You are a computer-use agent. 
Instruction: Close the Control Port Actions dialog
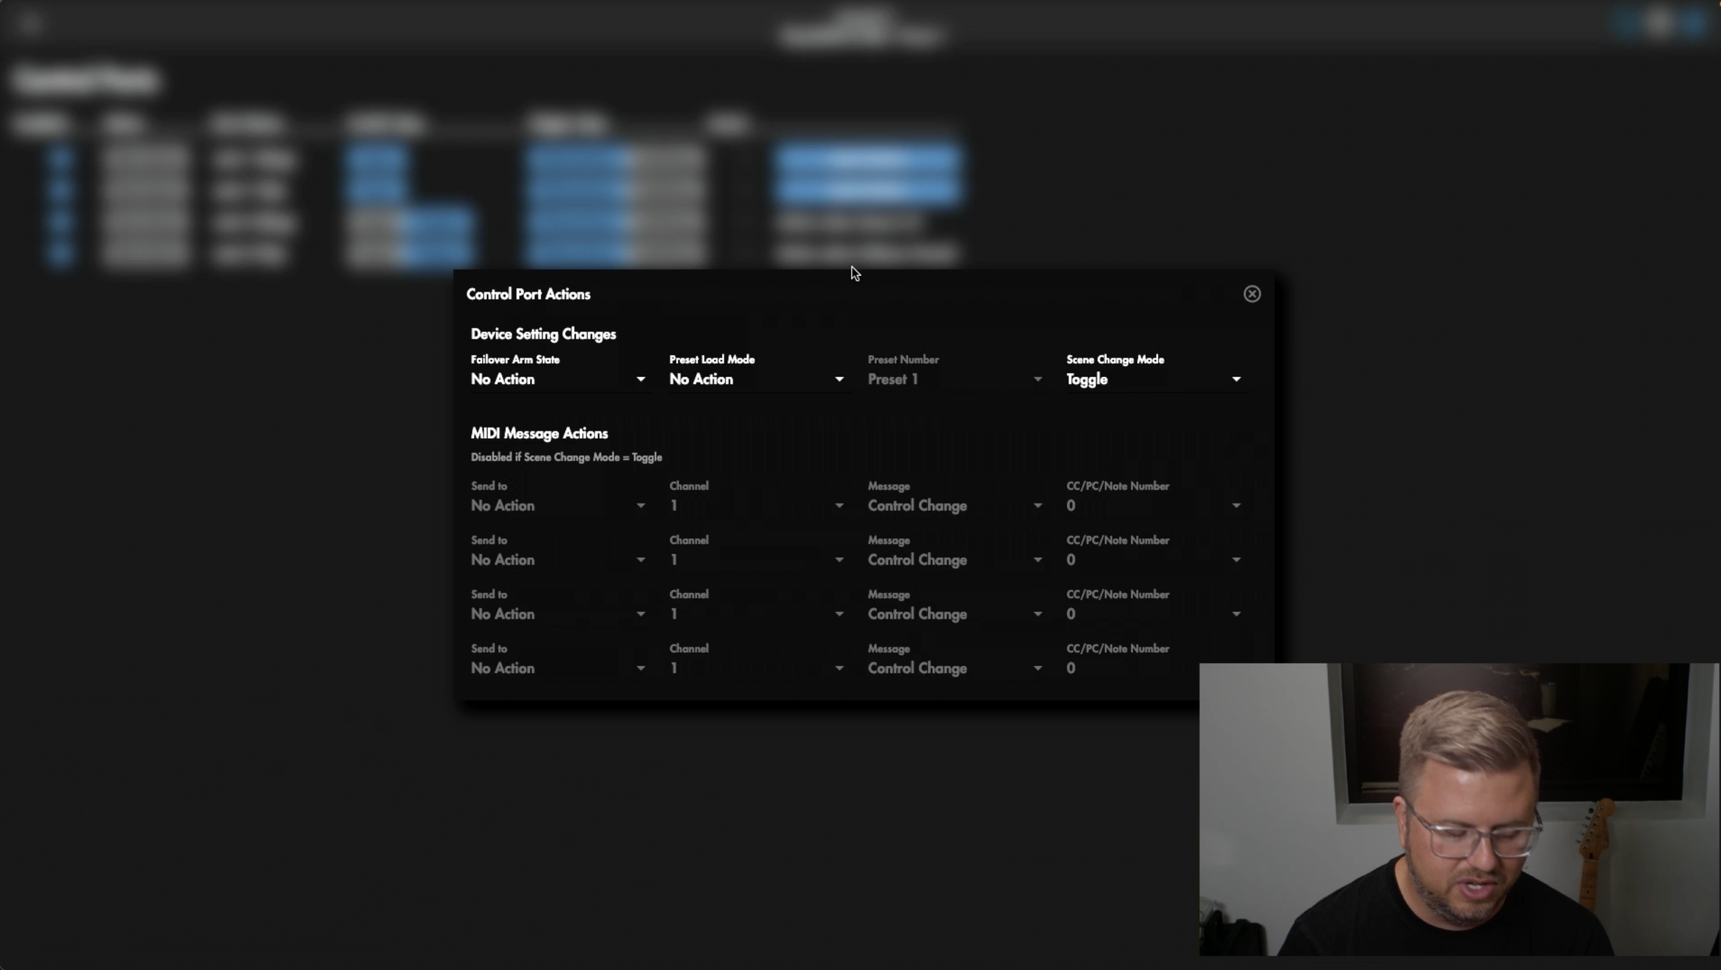coord(1252,294)
